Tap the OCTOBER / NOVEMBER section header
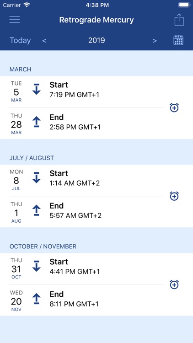This screenshot has width=193, height=343. point(43,247)
